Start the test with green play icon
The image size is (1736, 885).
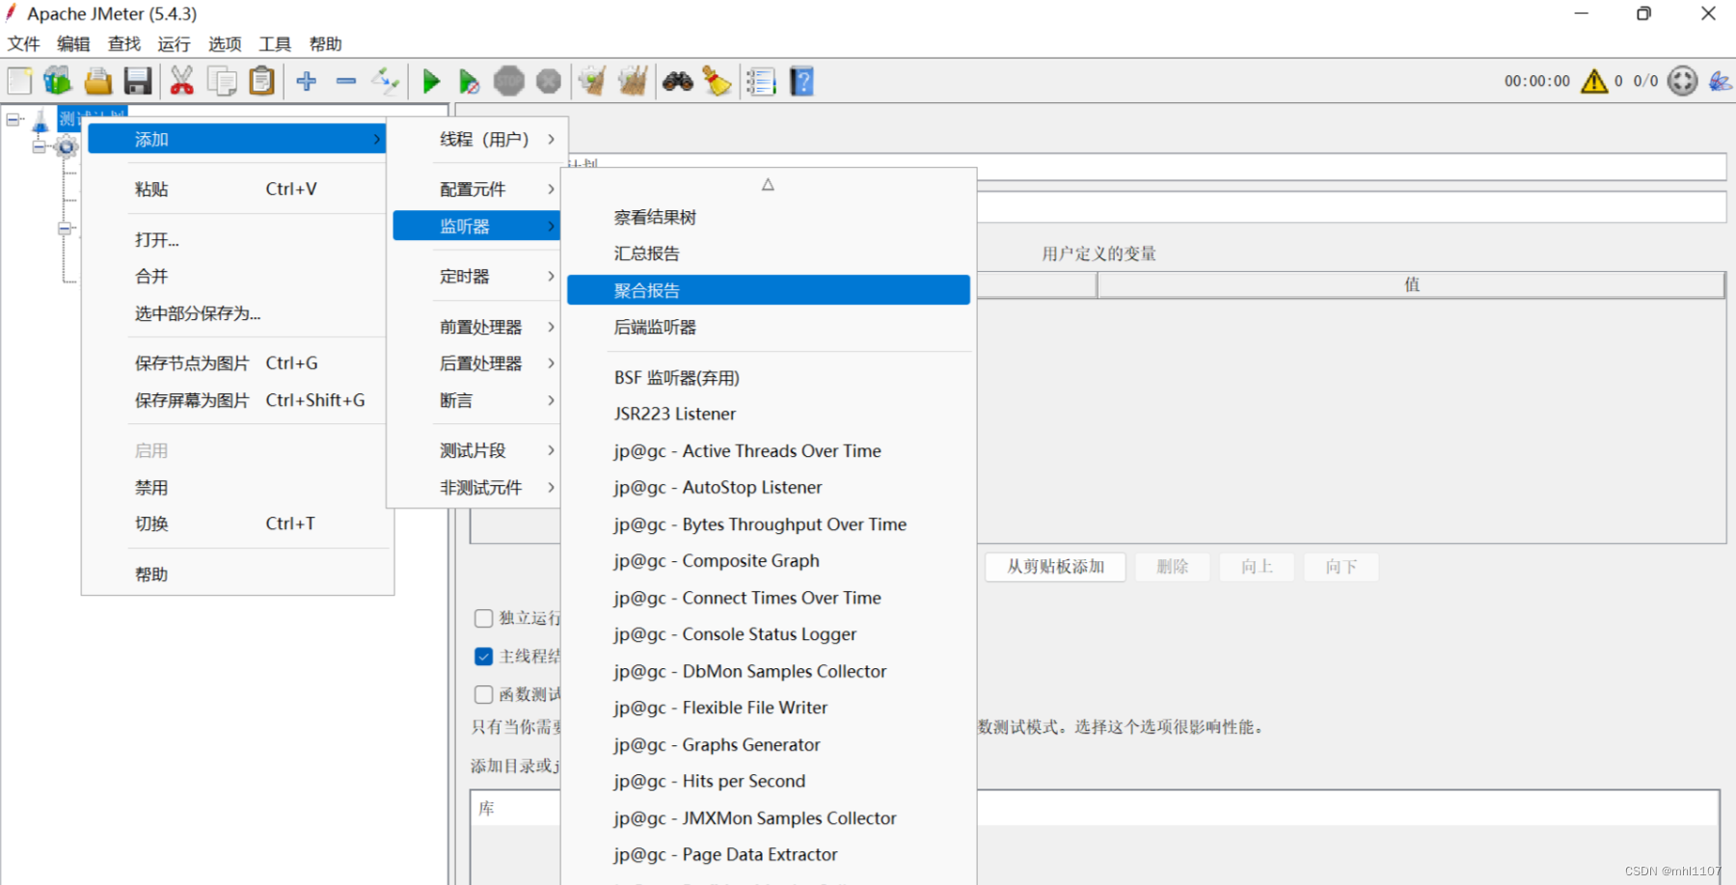pyautogui.click(x=431, y=82)
